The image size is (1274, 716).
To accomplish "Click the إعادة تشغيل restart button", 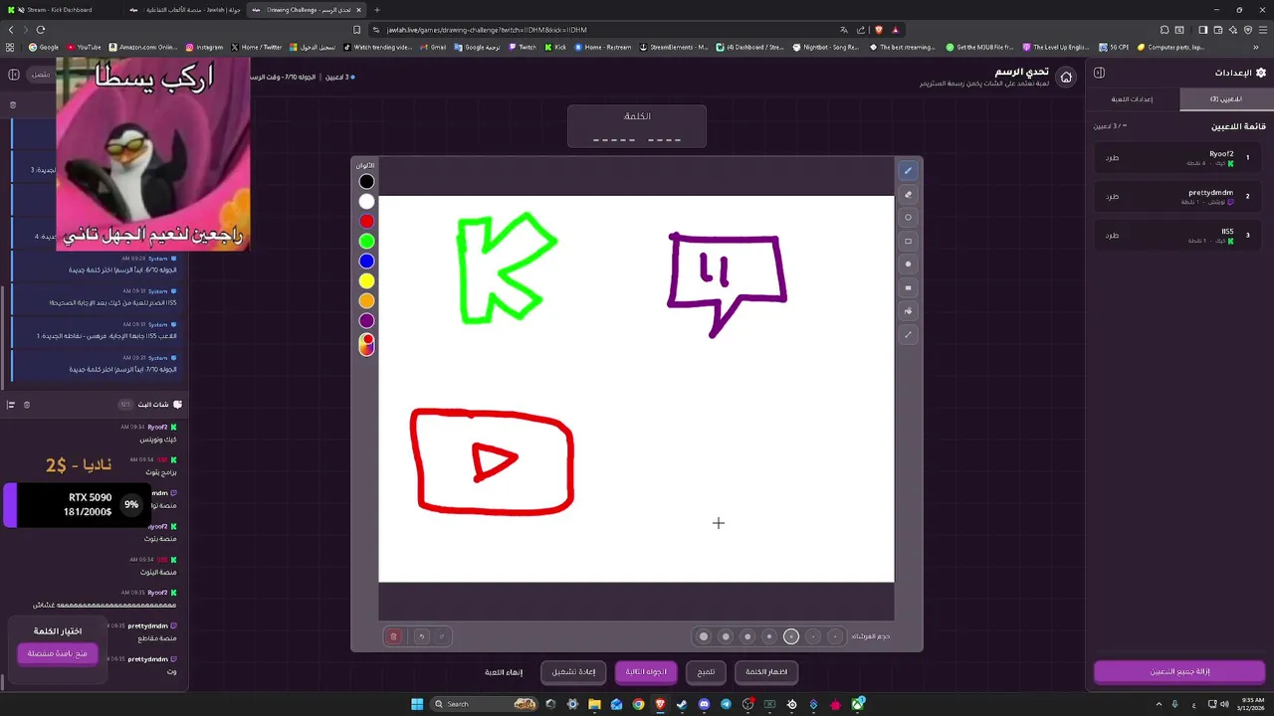I will 573,672.
